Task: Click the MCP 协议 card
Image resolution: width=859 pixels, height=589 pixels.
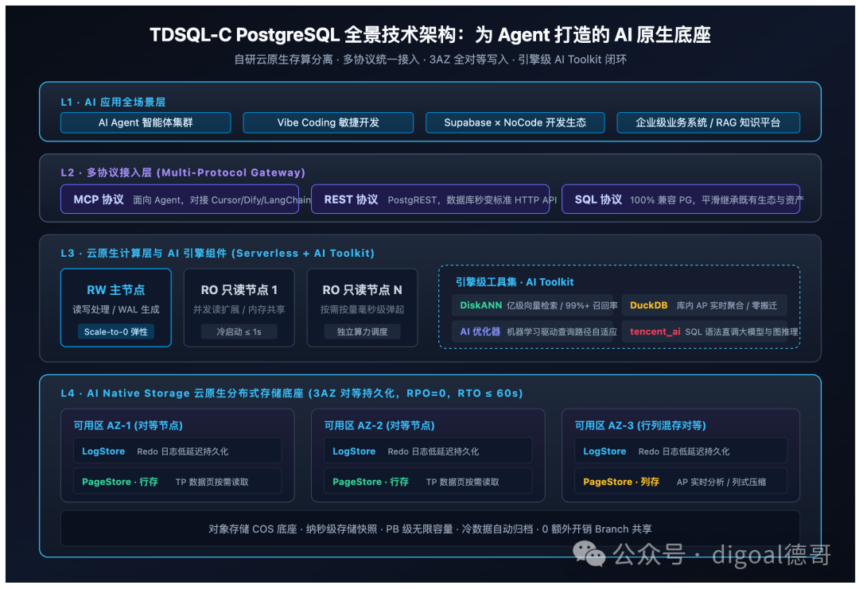Action: pos(180,200)
